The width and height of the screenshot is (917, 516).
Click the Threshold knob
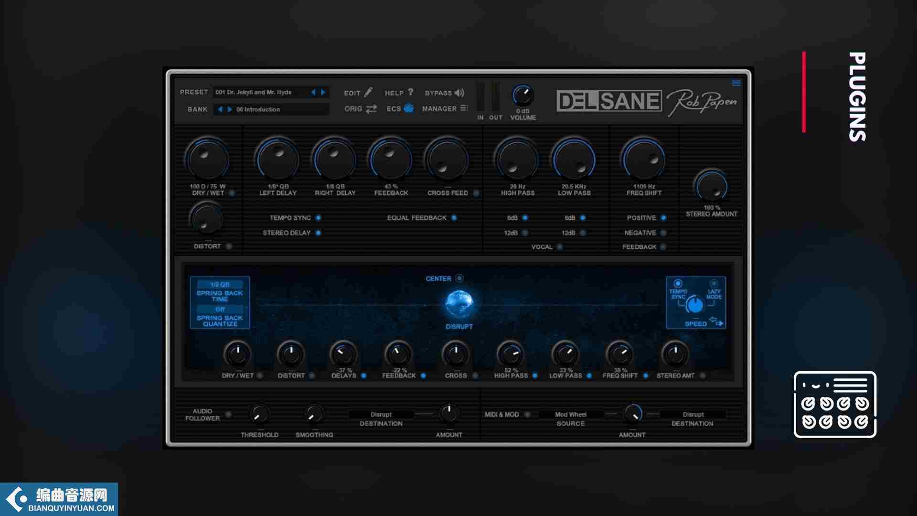(x=259, y=414)
